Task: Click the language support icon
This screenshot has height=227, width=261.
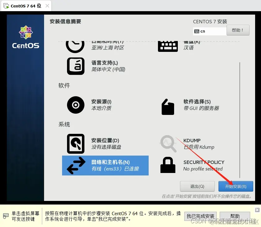Action: (x=76, y=66)
